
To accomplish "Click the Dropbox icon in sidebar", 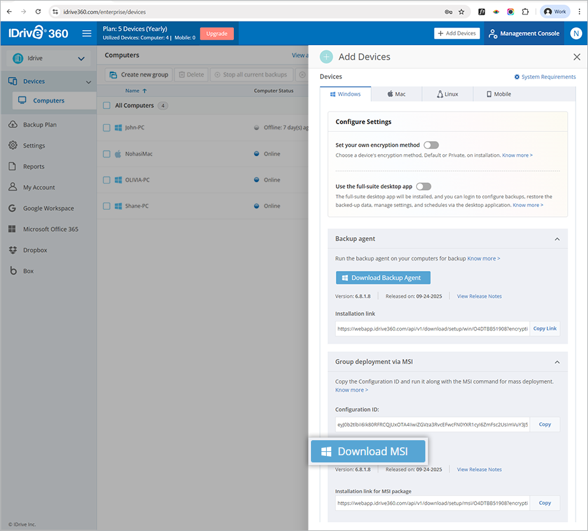I will (x=12, y=250).
